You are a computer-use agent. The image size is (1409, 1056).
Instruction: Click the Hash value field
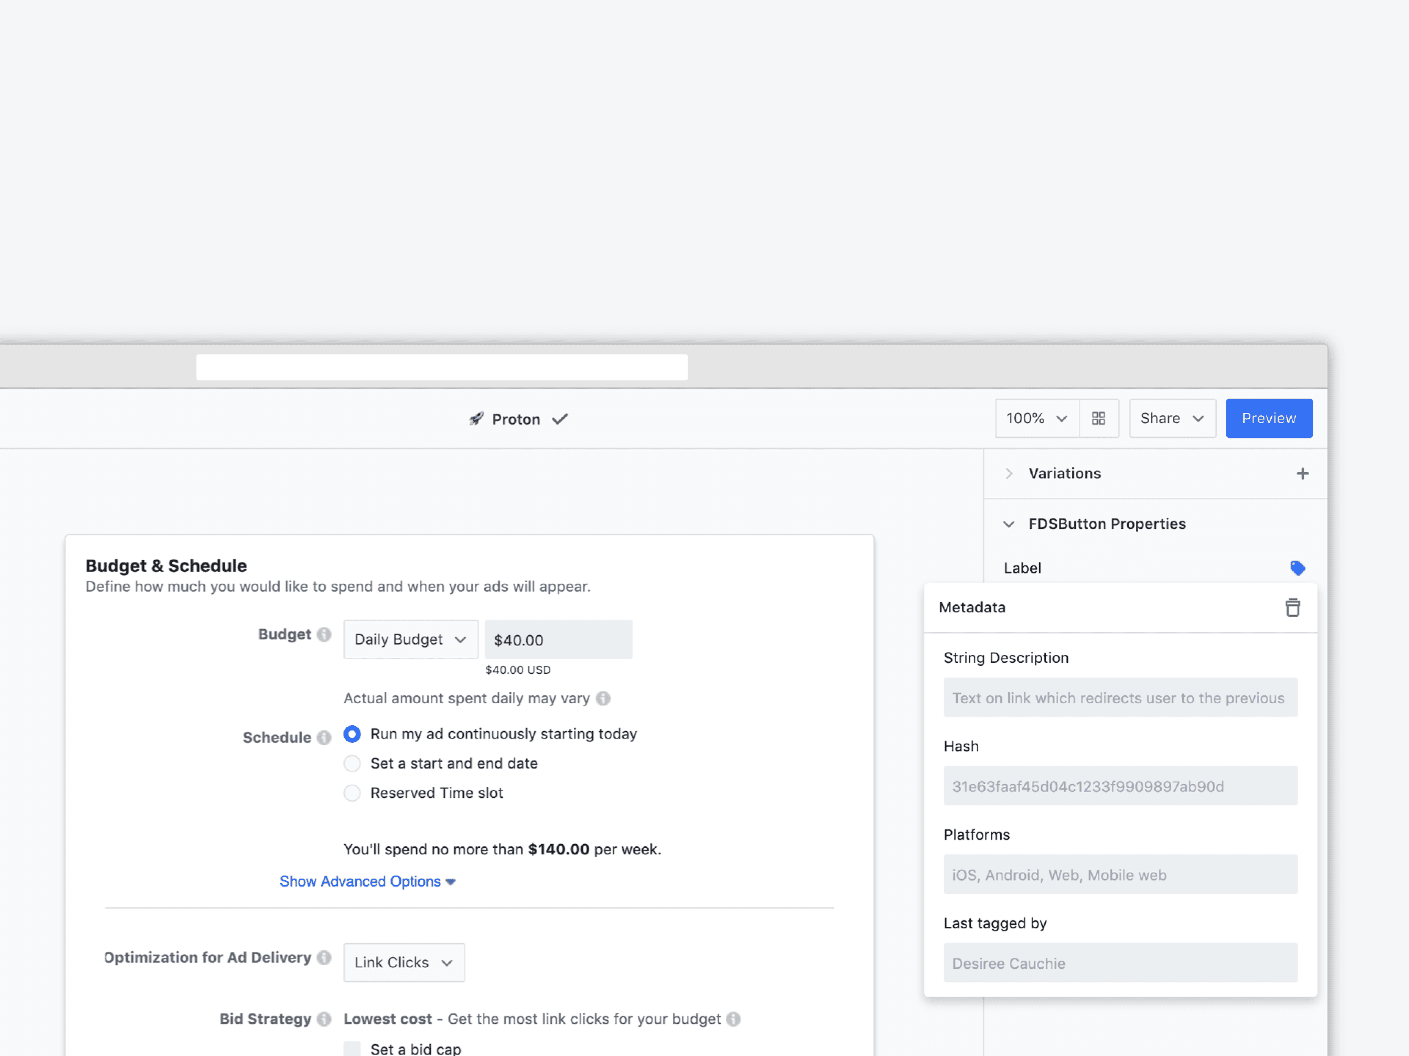pos(1120,786)
